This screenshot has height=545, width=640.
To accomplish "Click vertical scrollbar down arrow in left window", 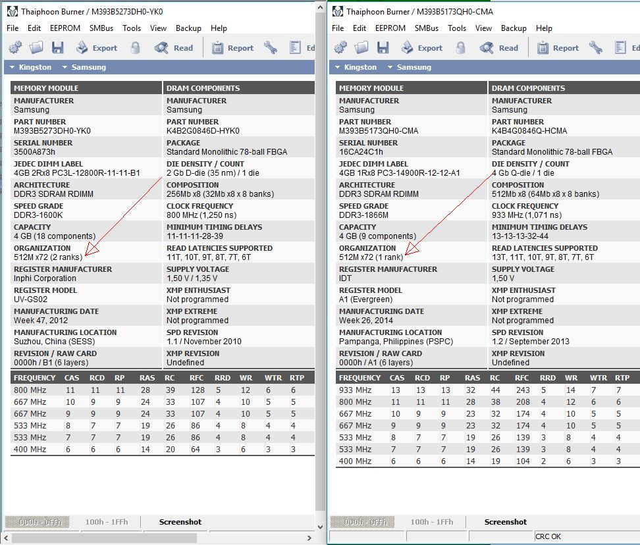I will (x=321, y=527).
